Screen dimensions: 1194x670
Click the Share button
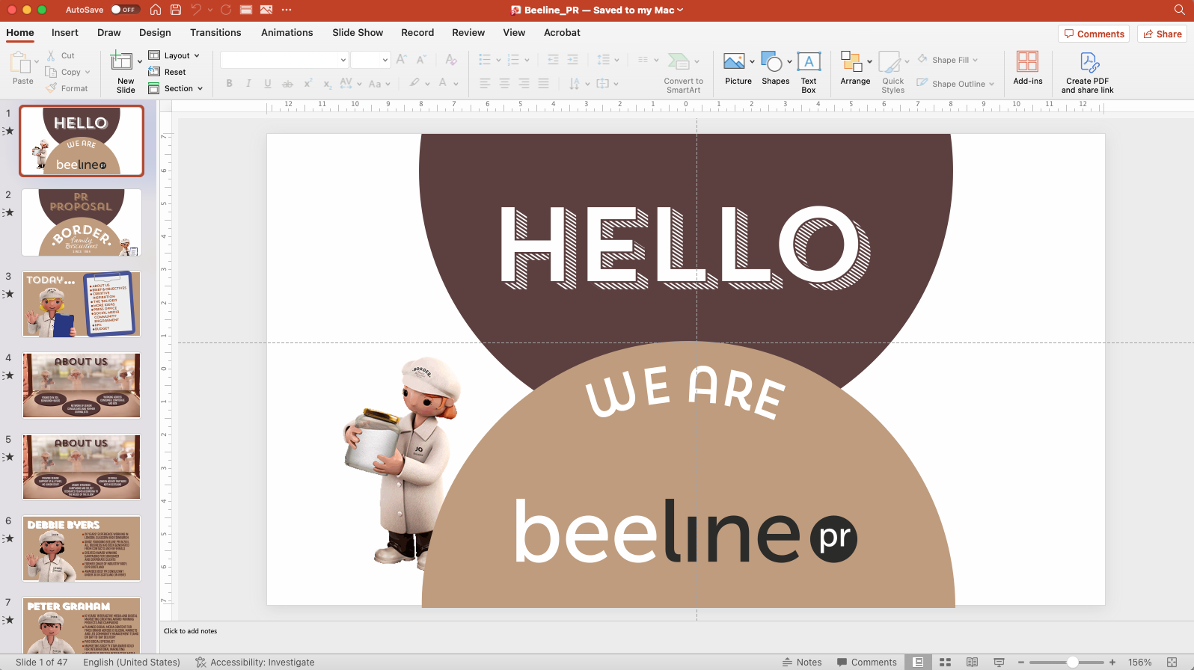coord(1163,34)
